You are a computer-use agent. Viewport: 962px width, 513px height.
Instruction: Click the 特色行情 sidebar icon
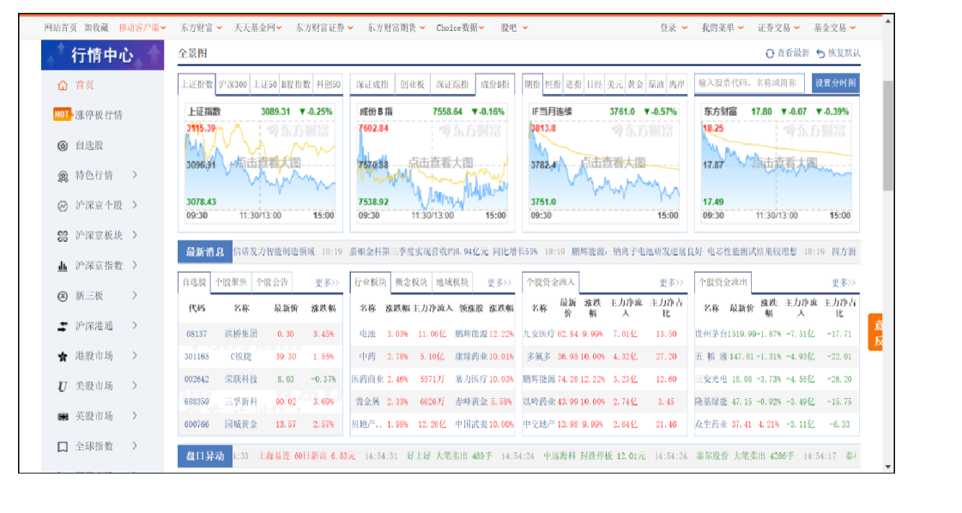click(63, 176)
